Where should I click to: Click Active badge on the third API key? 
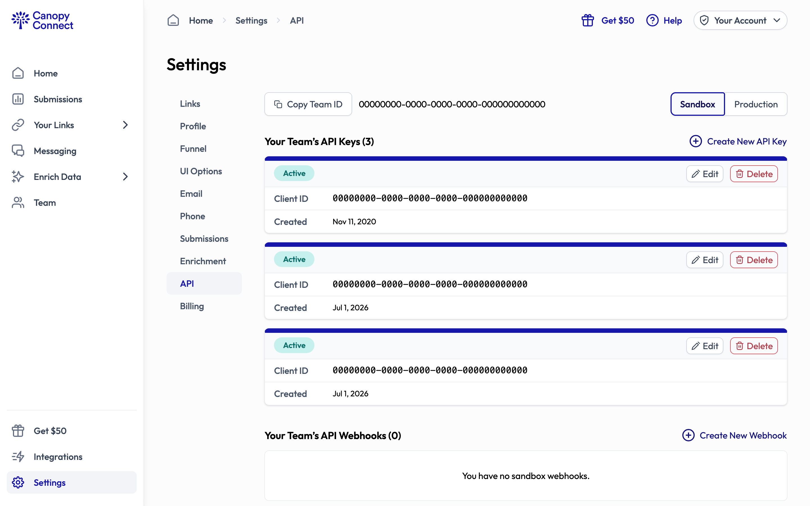tap(294, 345)
